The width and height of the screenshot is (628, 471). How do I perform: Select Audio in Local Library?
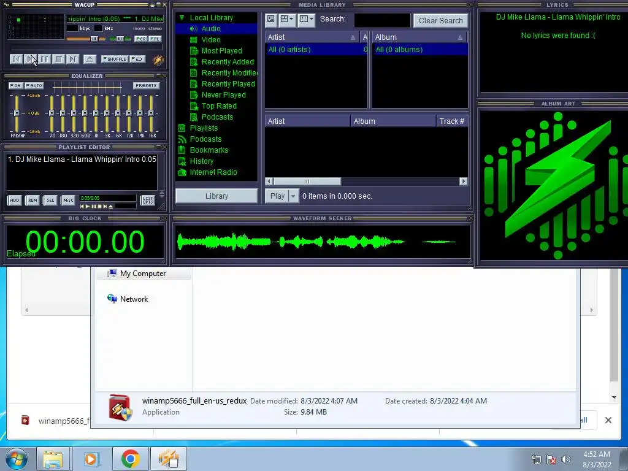[211, 29]
